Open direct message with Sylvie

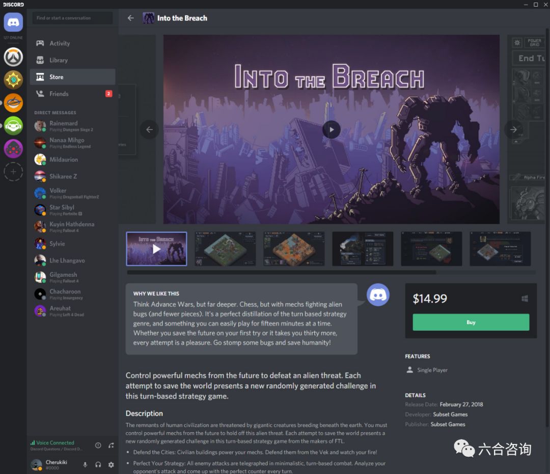[73, 244]
